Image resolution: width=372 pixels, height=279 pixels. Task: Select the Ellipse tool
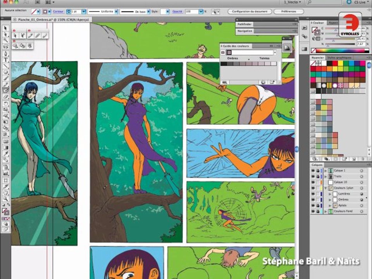[x=5, y=72]
